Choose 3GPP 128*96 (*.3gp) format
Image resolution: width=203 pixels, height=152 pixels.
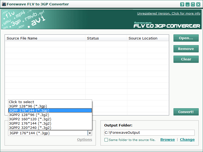[50, 106]
